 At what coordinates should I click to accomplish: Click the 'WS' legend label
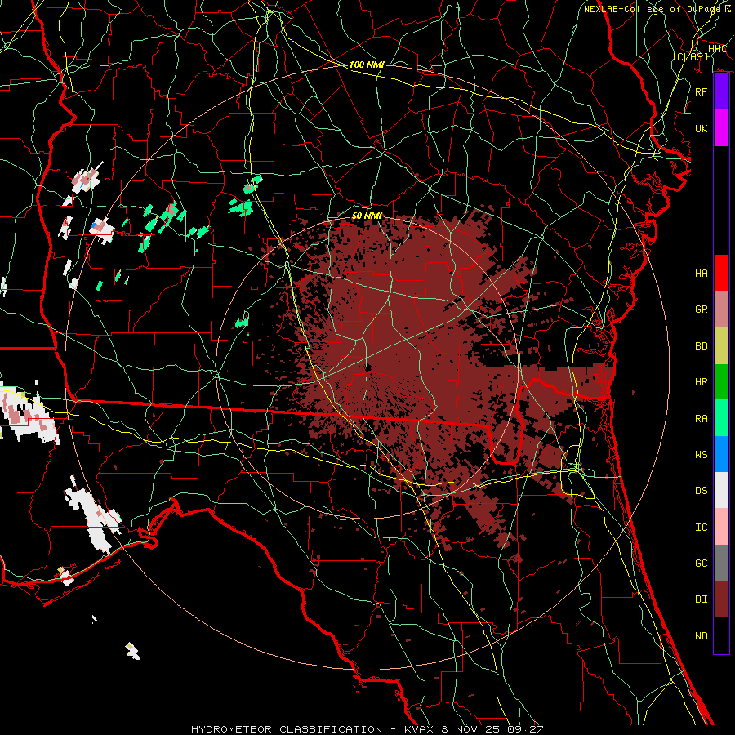tap(701, 454)
